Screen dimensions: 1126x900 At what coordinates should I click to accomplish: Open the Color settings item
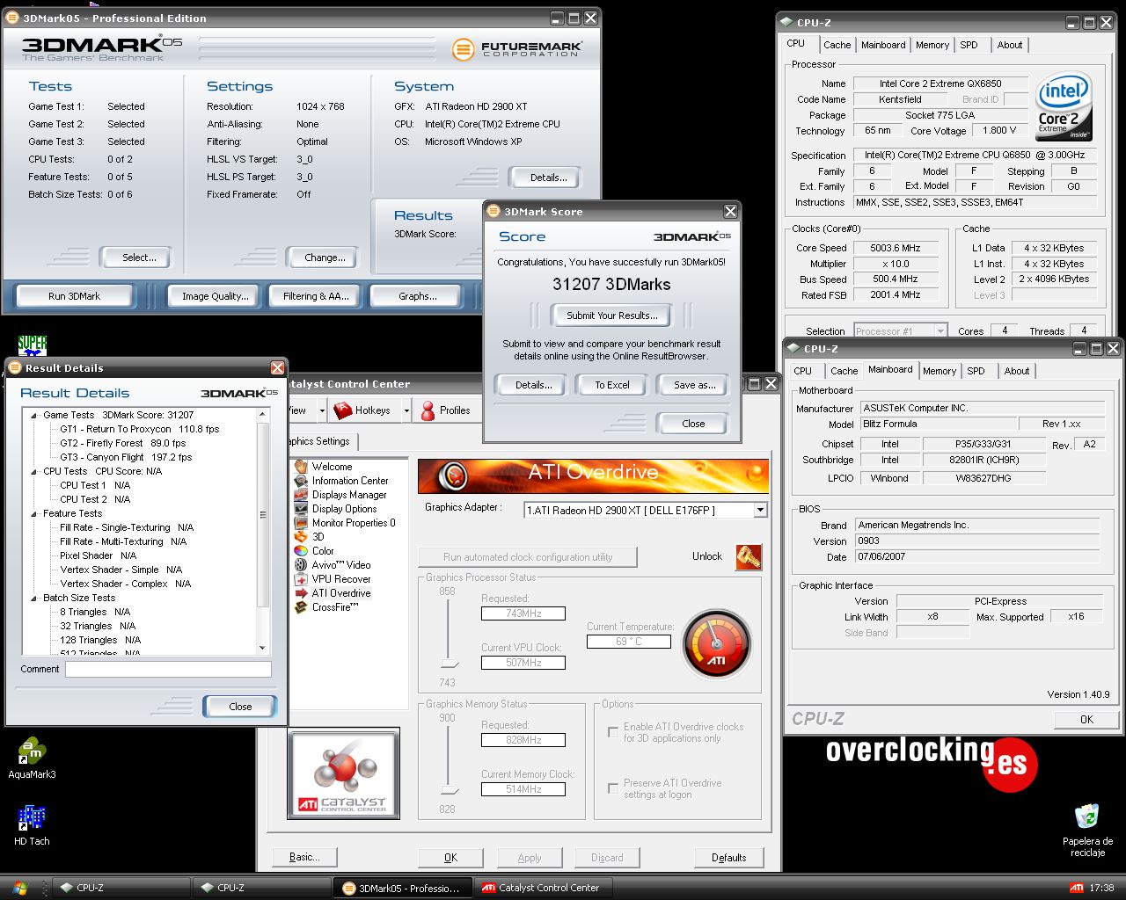pyautogui.click(x=323, y=551)
